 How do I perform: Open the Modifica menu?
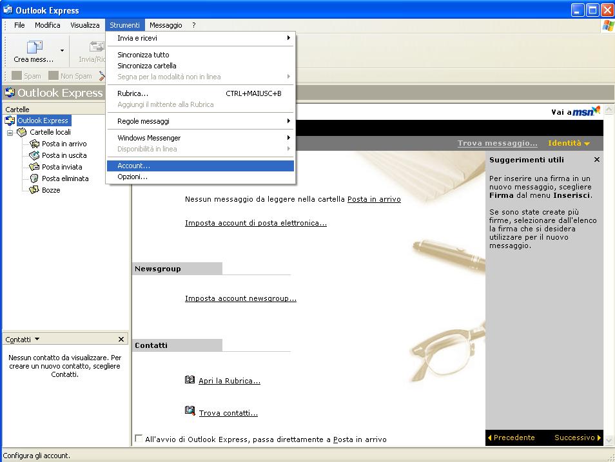tap(48, 25)
